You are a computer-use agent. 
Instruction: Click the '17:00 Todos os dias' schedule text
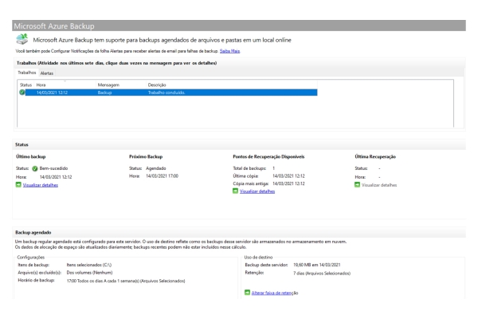(x=126, y=281)
